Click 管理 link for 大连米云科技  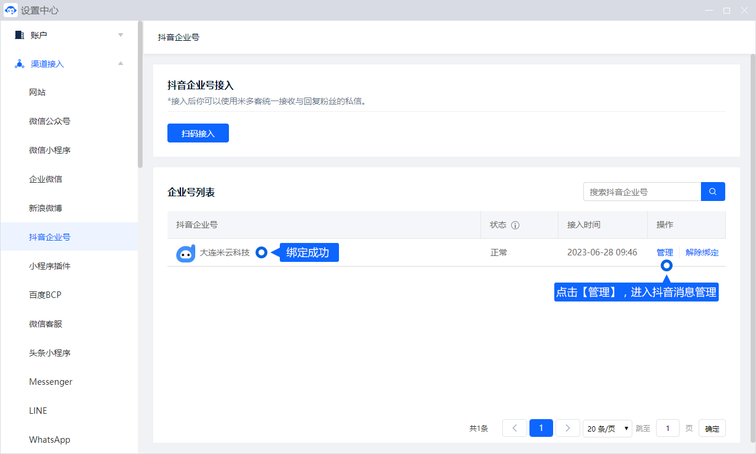click(664, 252)
